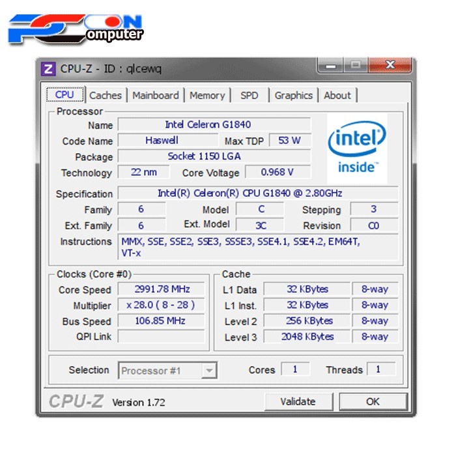Viewport: 456px width, 456px height.
Task: Click the Model value C
Action: [260, 209]
